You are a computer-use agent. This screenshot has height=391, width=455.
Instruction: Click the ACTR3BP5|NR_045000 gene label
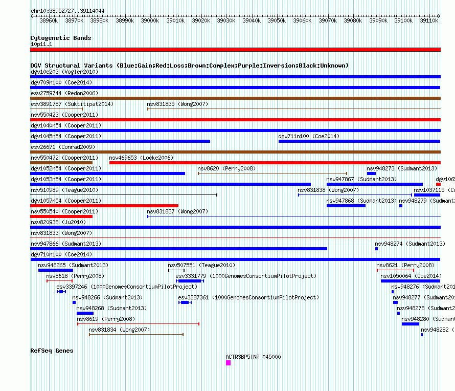click(253, 357)
